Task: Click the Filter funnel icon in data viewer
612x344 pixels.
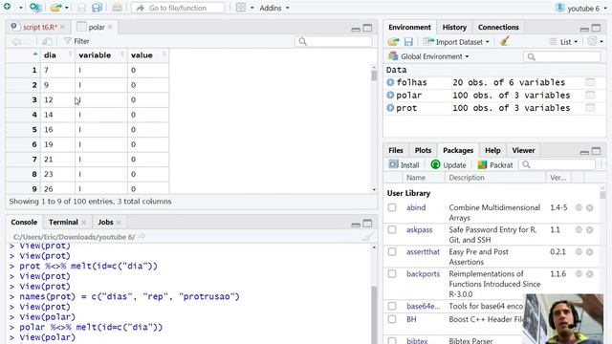Action: click(68, 41)
